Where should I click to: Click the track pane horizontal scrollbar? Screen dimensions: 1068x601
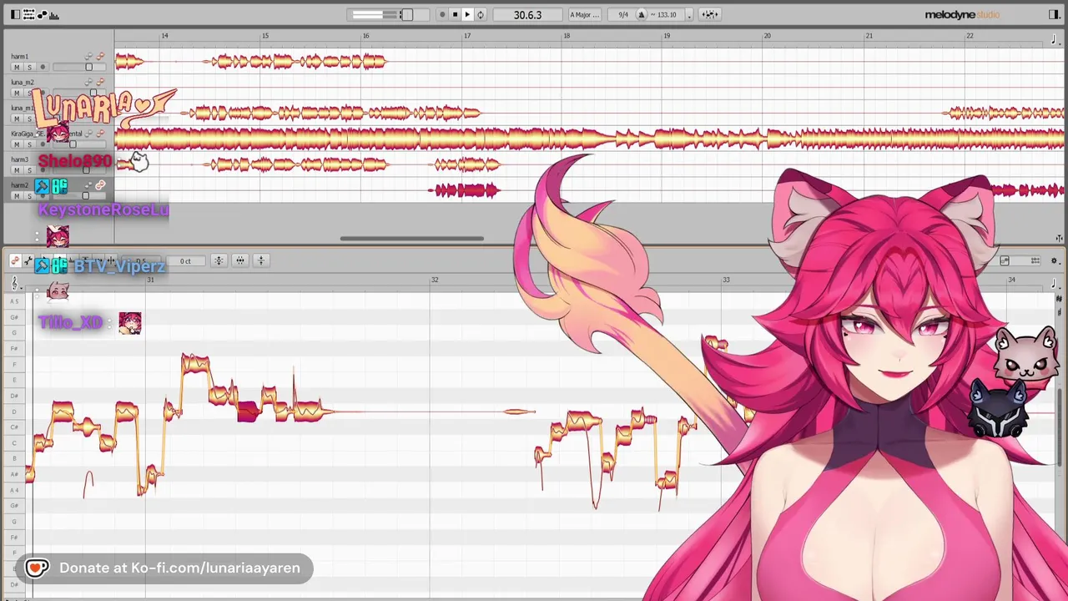tap(411, 239)
